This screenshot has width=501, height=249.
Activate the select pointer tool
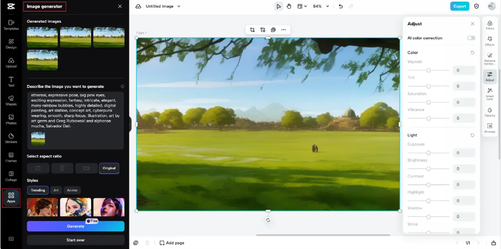[x=279, y=6]
